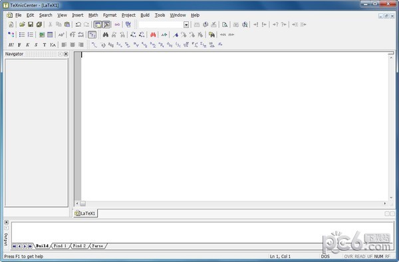Insert a root symbol from the math toolbar
The height and width of the screenshot is (262, 399).
[x=186, y=45]
